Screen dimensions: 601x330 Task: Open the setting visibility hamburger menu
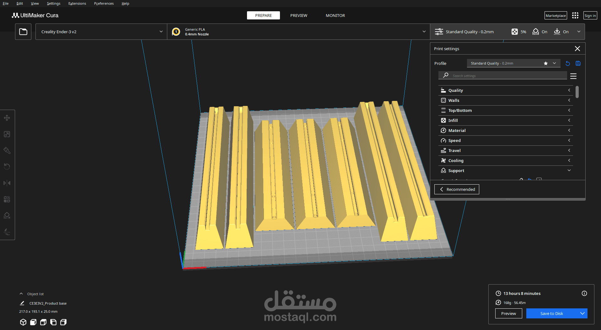(x=574, y=76)
